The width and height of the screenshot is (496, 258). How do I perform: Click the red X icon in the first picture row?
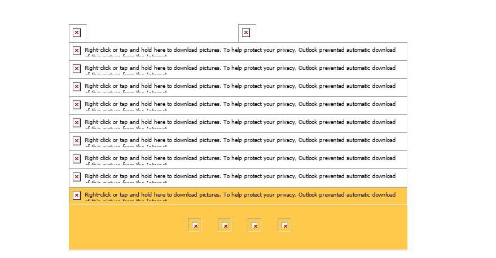coord(77,51)
